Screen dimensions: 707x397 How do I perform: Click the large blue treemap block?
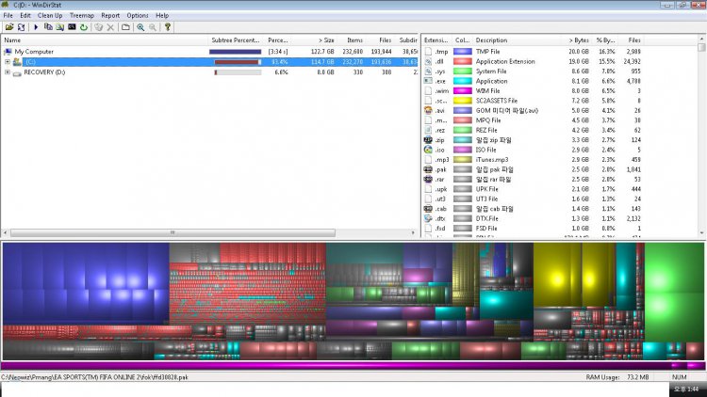[86, 283]
